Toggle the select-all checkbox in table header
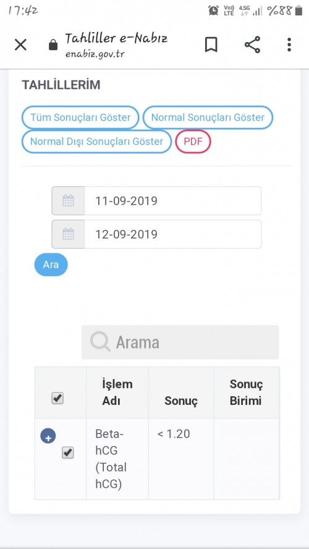The height and width of the screenshot is (549, 309). (57, 398)
